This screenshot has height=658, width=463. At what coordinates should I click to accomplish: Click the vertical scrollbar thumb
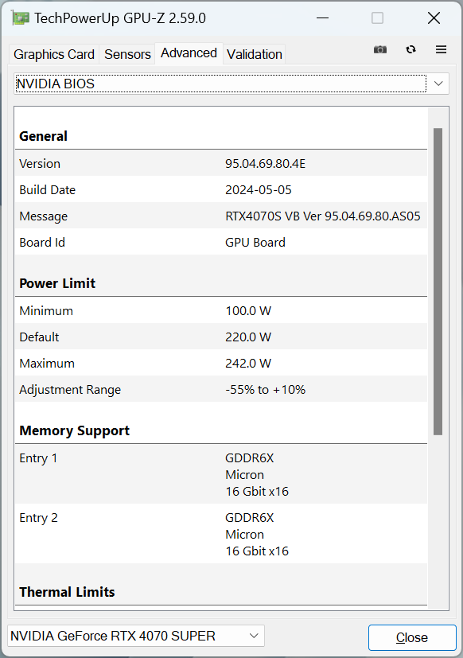(x=438, y=282)
